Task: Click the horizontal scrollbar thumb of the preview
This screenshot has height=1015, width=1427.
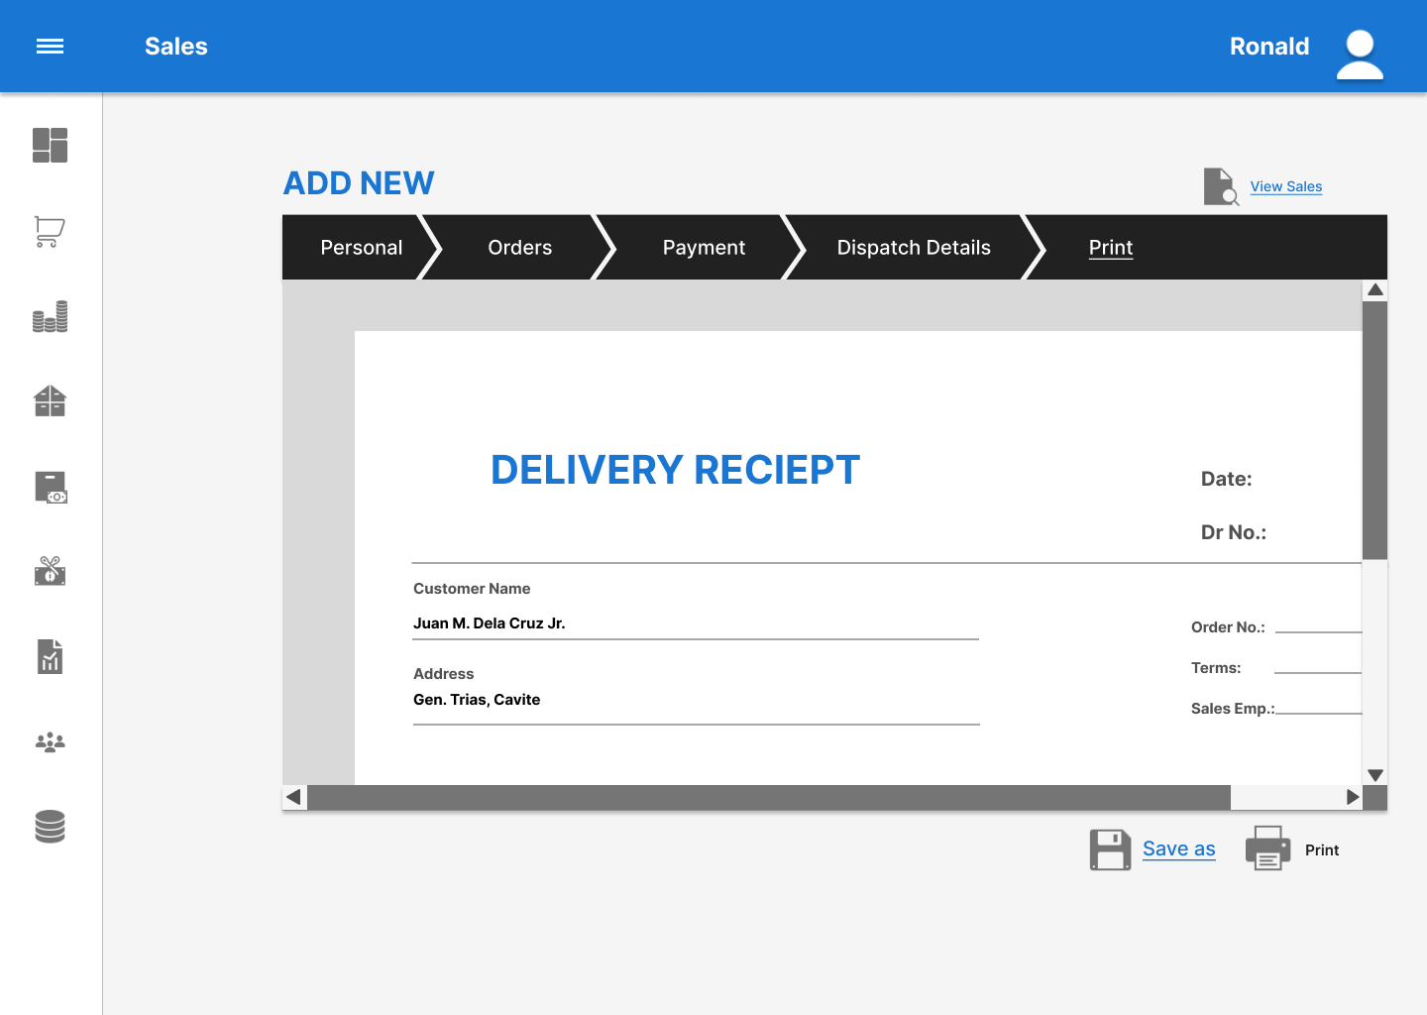Action: pos(769,797)
